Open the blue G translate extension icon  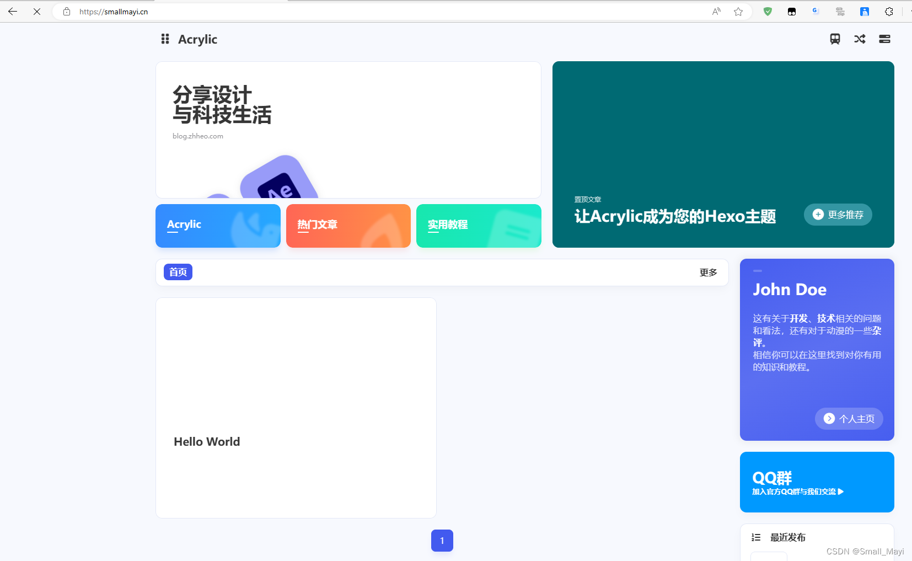816,11
